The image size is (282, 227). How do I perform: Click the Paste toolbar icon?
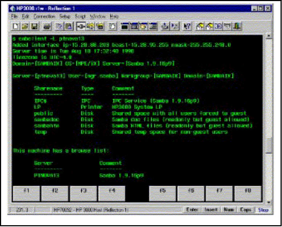tap(69, 26)
